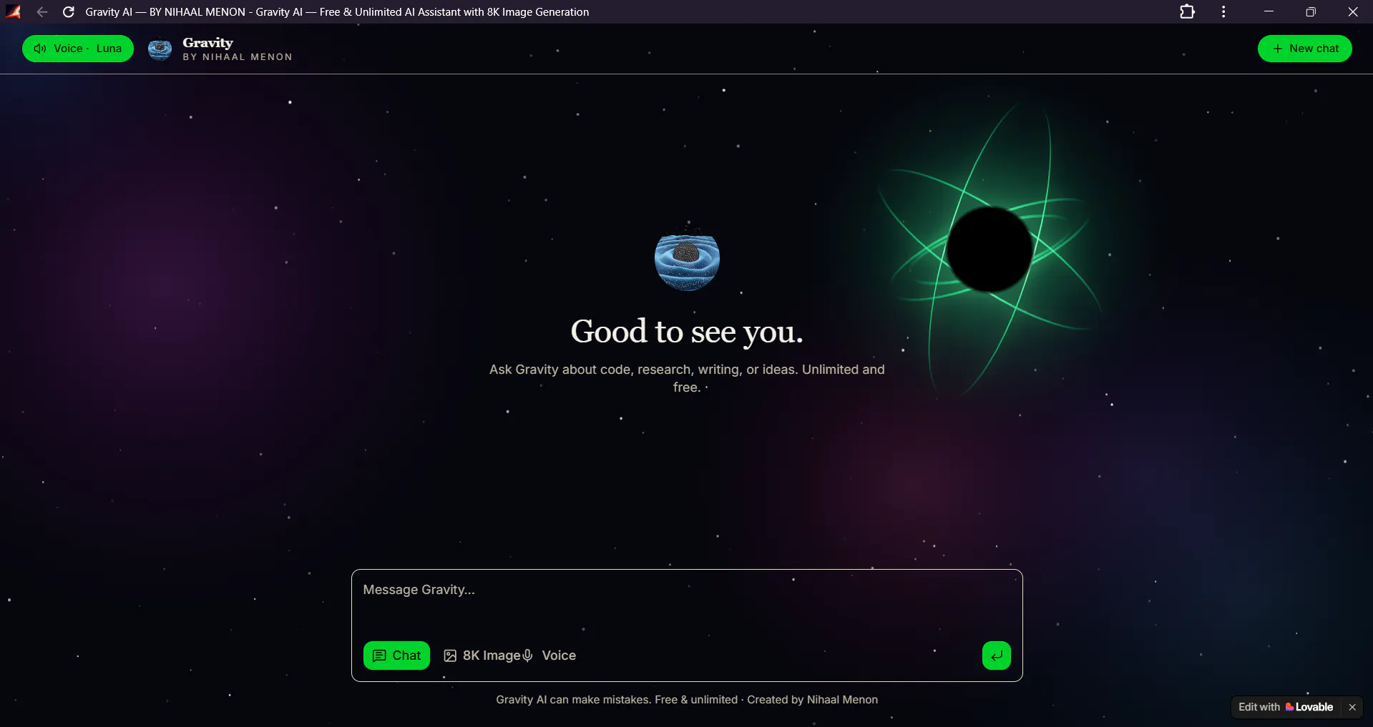Open the browser extensions puzzle icon
Image resolution: width=1373 pixels, height=727 pixels.
tap(1187, 12)
